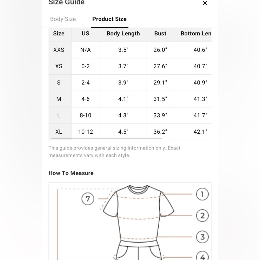The height and width of the screenshot is (260, 260).
Task: Click the Bottom Length column header
Action: (196, 34)
